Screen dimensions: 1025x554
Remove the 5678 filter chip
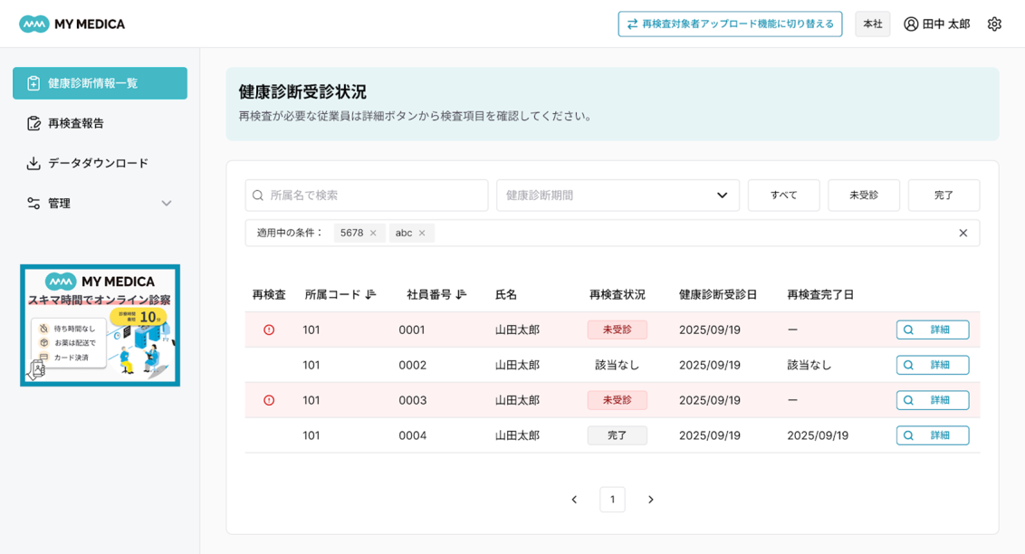coord(373,234)
